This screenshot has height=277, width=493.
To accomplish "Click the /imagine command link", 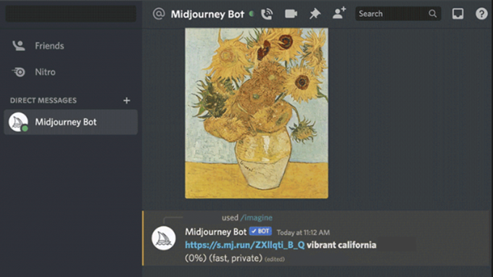I will click(256, 218).
